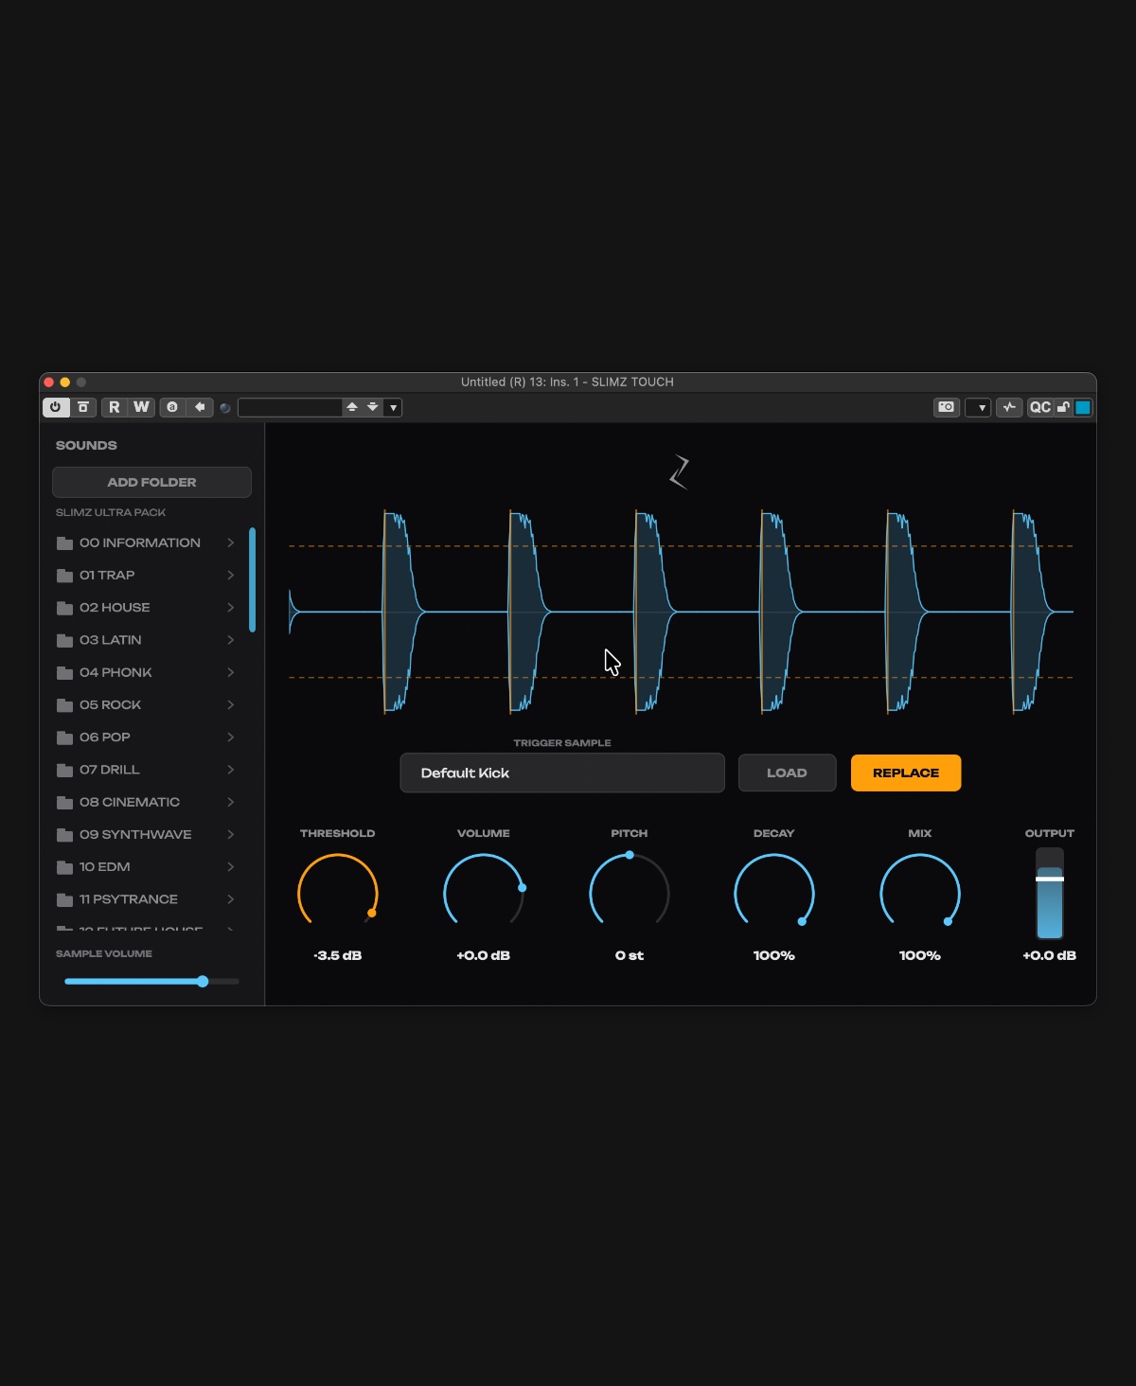The image size is (1136, 1386).
Task: Expand the 09 SYNTHWAVE folder chevron
Action: [230, 834]
